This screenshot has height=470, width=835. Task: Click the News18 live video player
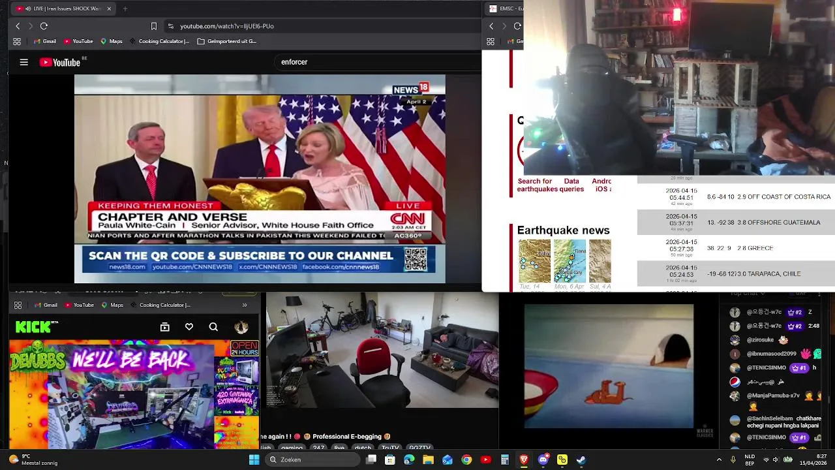click(260, 179)
